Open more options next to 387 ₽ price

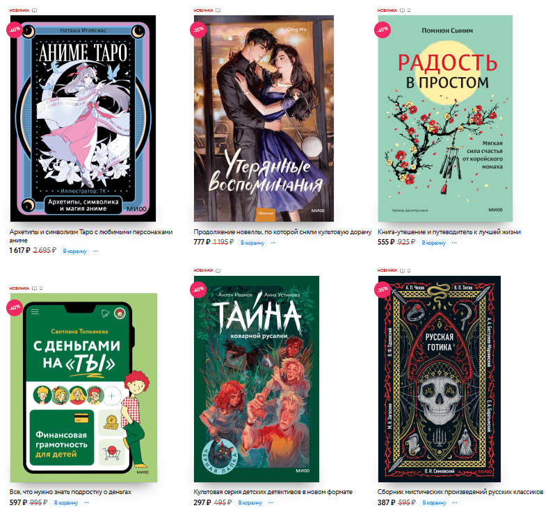click(455, 502)
